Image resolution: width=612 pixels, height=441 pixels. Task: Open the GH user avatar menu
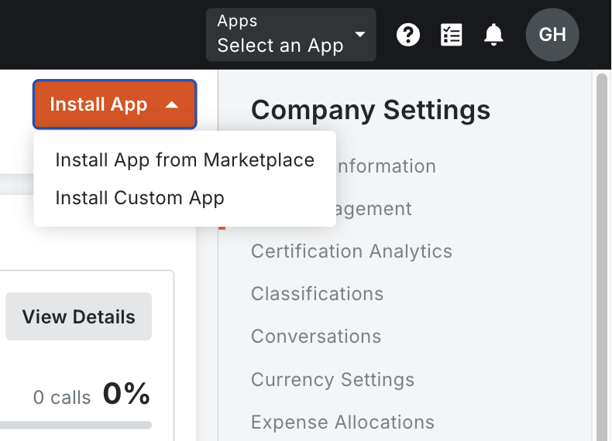coord(552,35)
